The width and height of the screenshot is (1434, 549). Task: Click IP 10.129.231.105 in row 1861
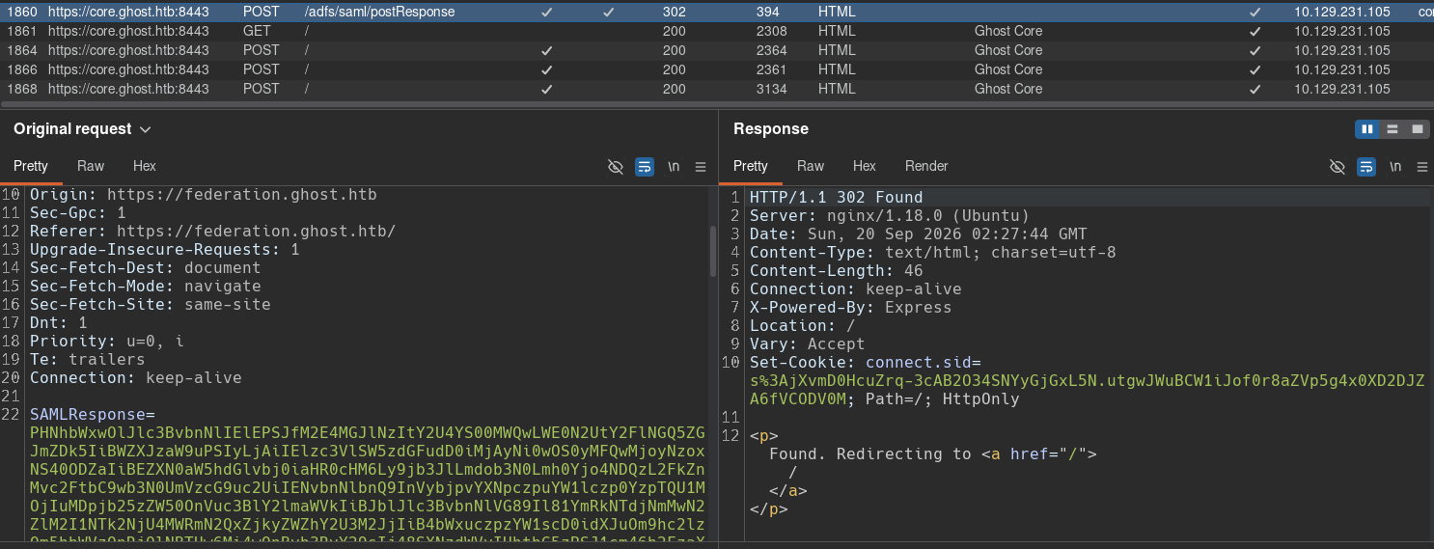(x=1342, y=31)
